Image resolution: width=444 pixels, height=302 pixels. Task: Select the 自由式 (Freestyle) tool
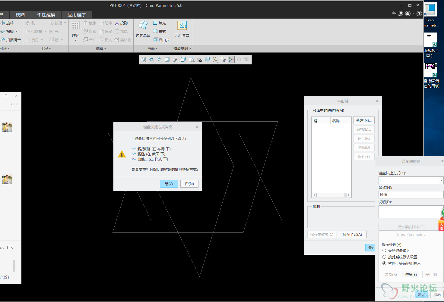[x=161, y=40]
